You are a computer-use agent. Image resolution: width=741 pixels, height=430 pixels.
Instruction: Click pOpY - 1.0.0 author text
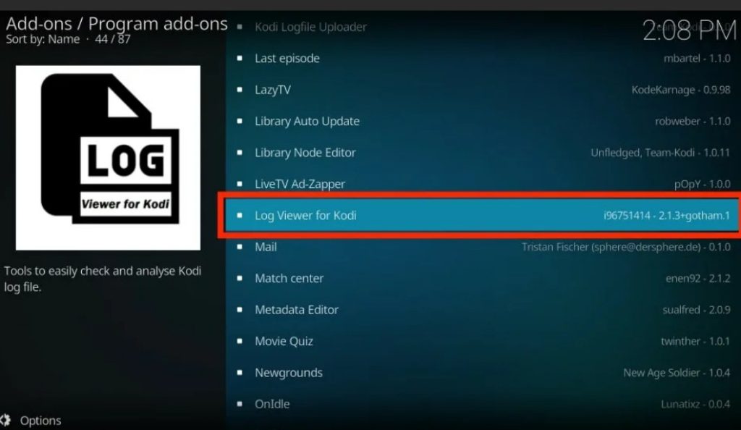[702, 184]
